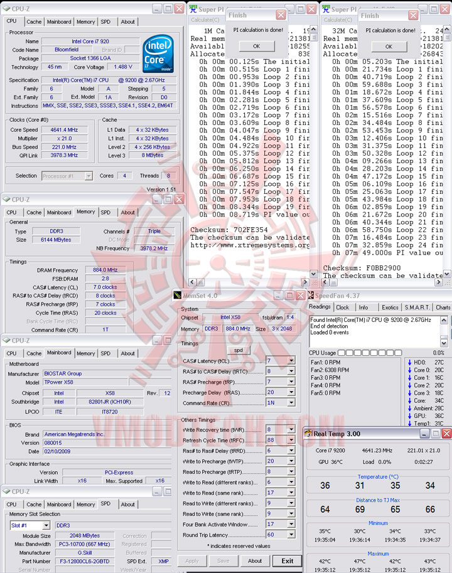
Task: Click the SpeedFan 4.37 title bar icon
Action: click(x=311, y=295)
